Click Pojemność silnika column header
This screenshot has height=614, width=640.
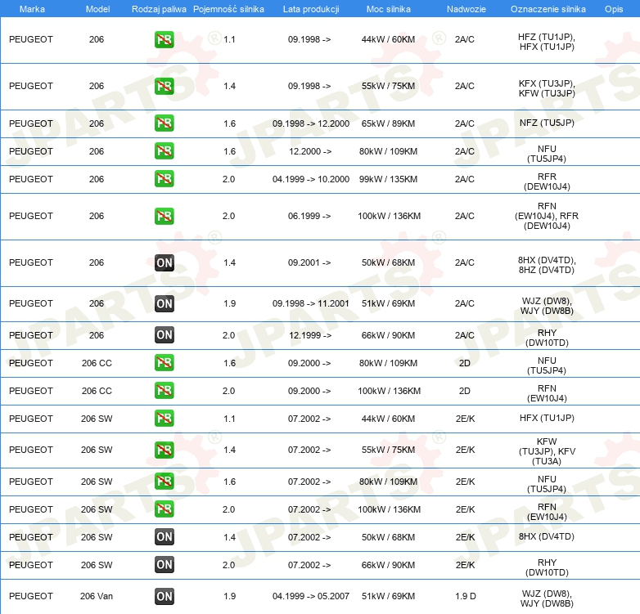click(228, 9)
